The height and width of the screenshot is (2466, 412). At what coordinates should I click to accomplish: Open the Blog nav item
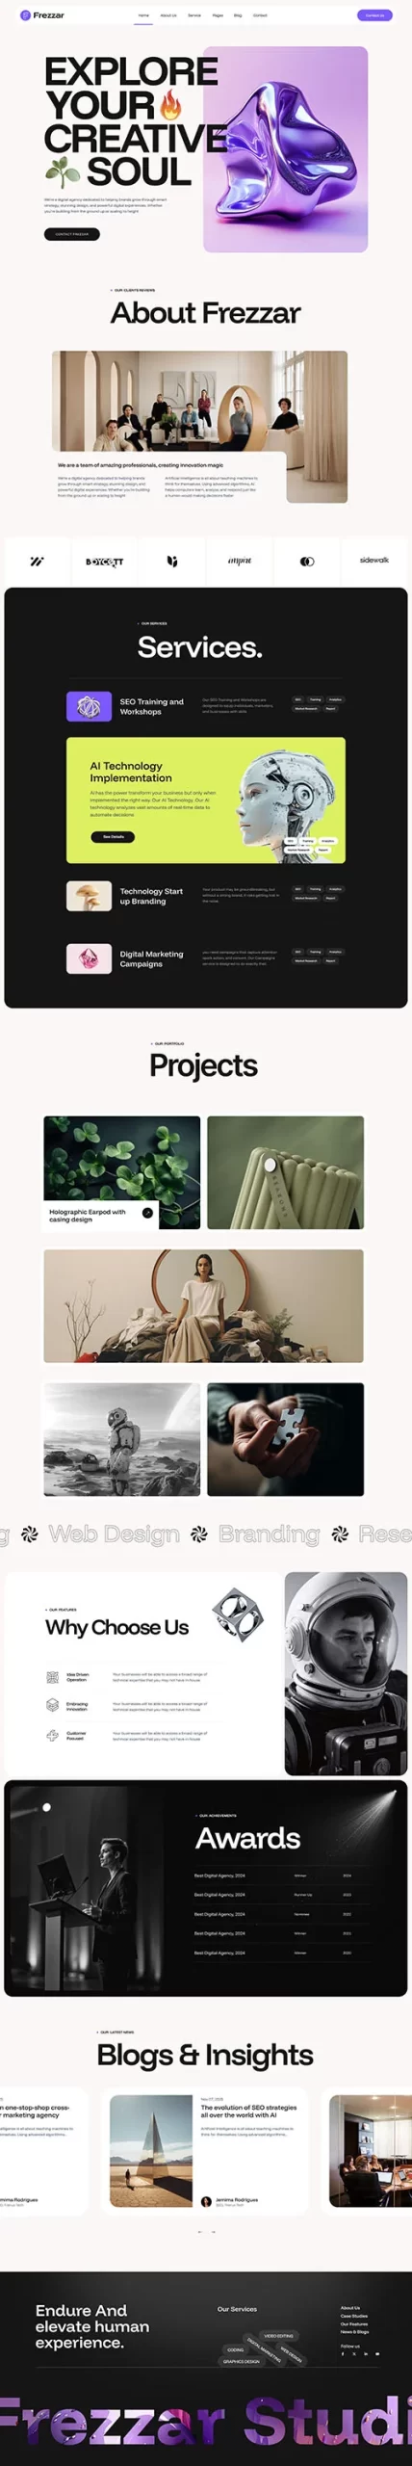tap(238, 15)
